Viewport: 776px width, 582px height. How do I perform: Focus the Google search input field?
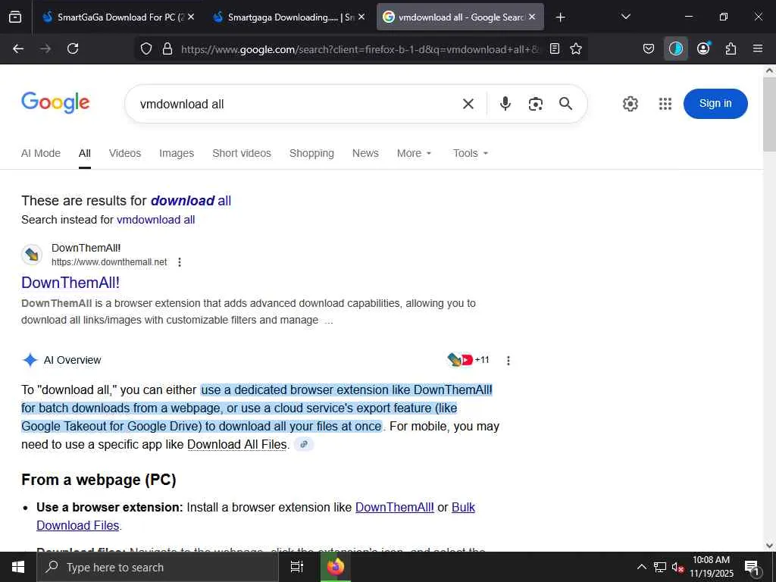pos(297,104)
